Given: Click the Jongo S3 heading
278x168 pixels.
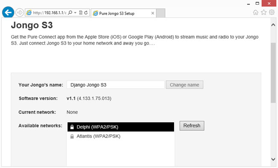Looking at the screenshot, I should pos(32,25).
